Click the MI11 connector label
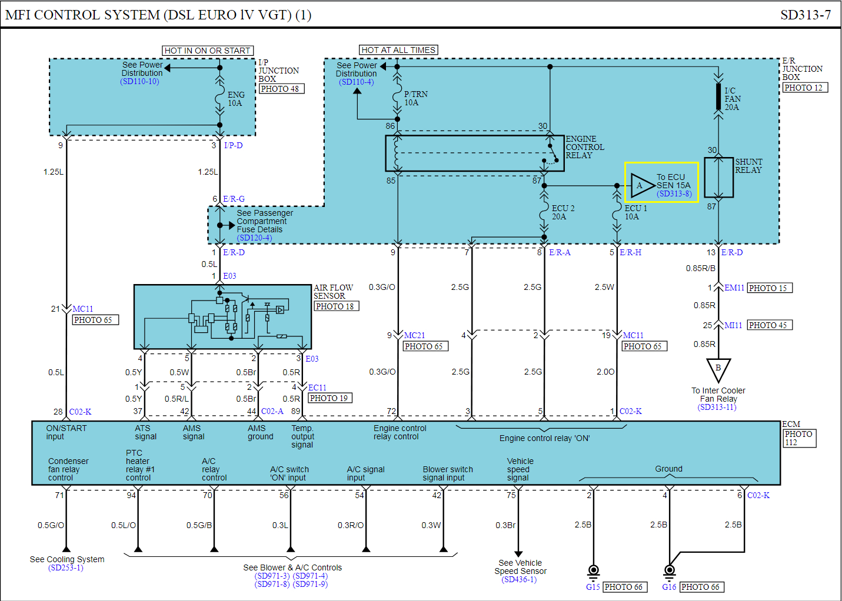Image resolution: width=842 pixels, height=601 pixels. click(x=733, y=325)
